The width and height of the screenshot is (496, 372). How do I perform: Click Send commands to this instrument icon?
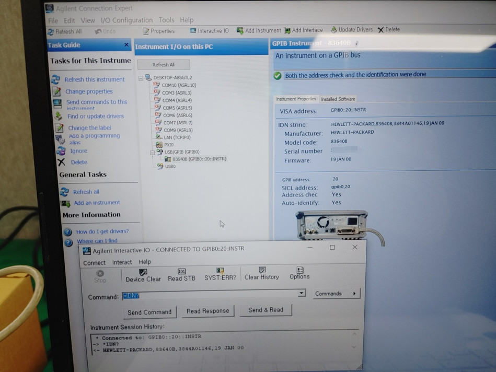[x=57, y=103]
